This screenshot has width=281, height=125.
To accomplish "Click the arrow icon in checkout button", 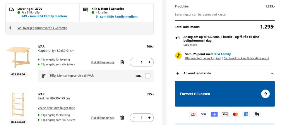I will [x=265, y=94].
